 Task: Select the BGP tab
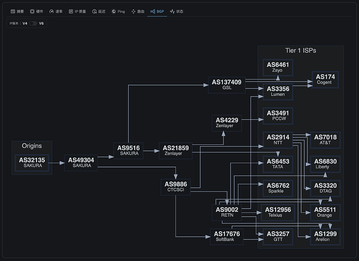point(157,11)
